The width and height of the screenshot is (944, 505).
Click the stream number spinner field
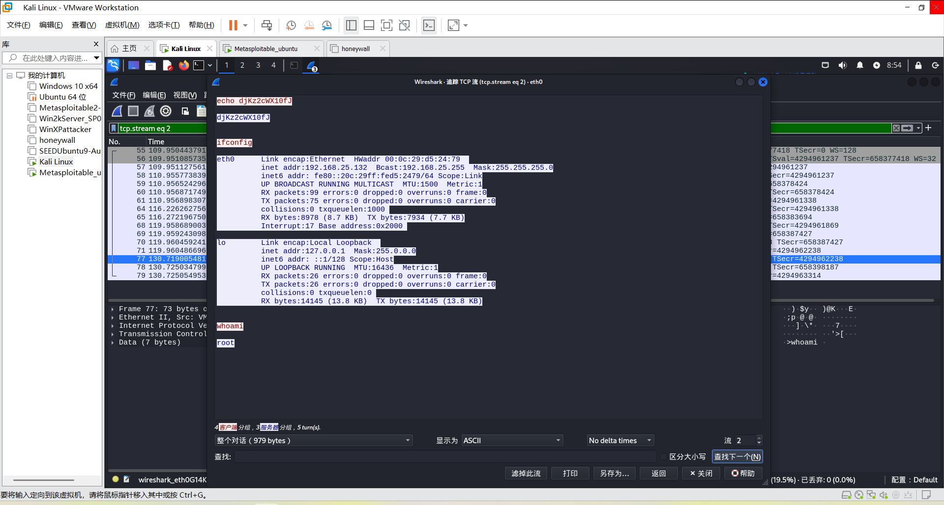tap(748, 440)
